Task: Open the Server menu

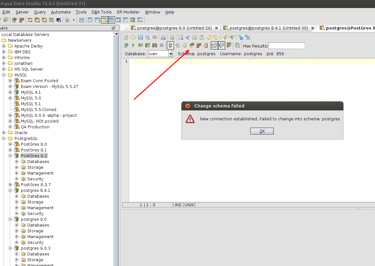Action: point(22,12)
